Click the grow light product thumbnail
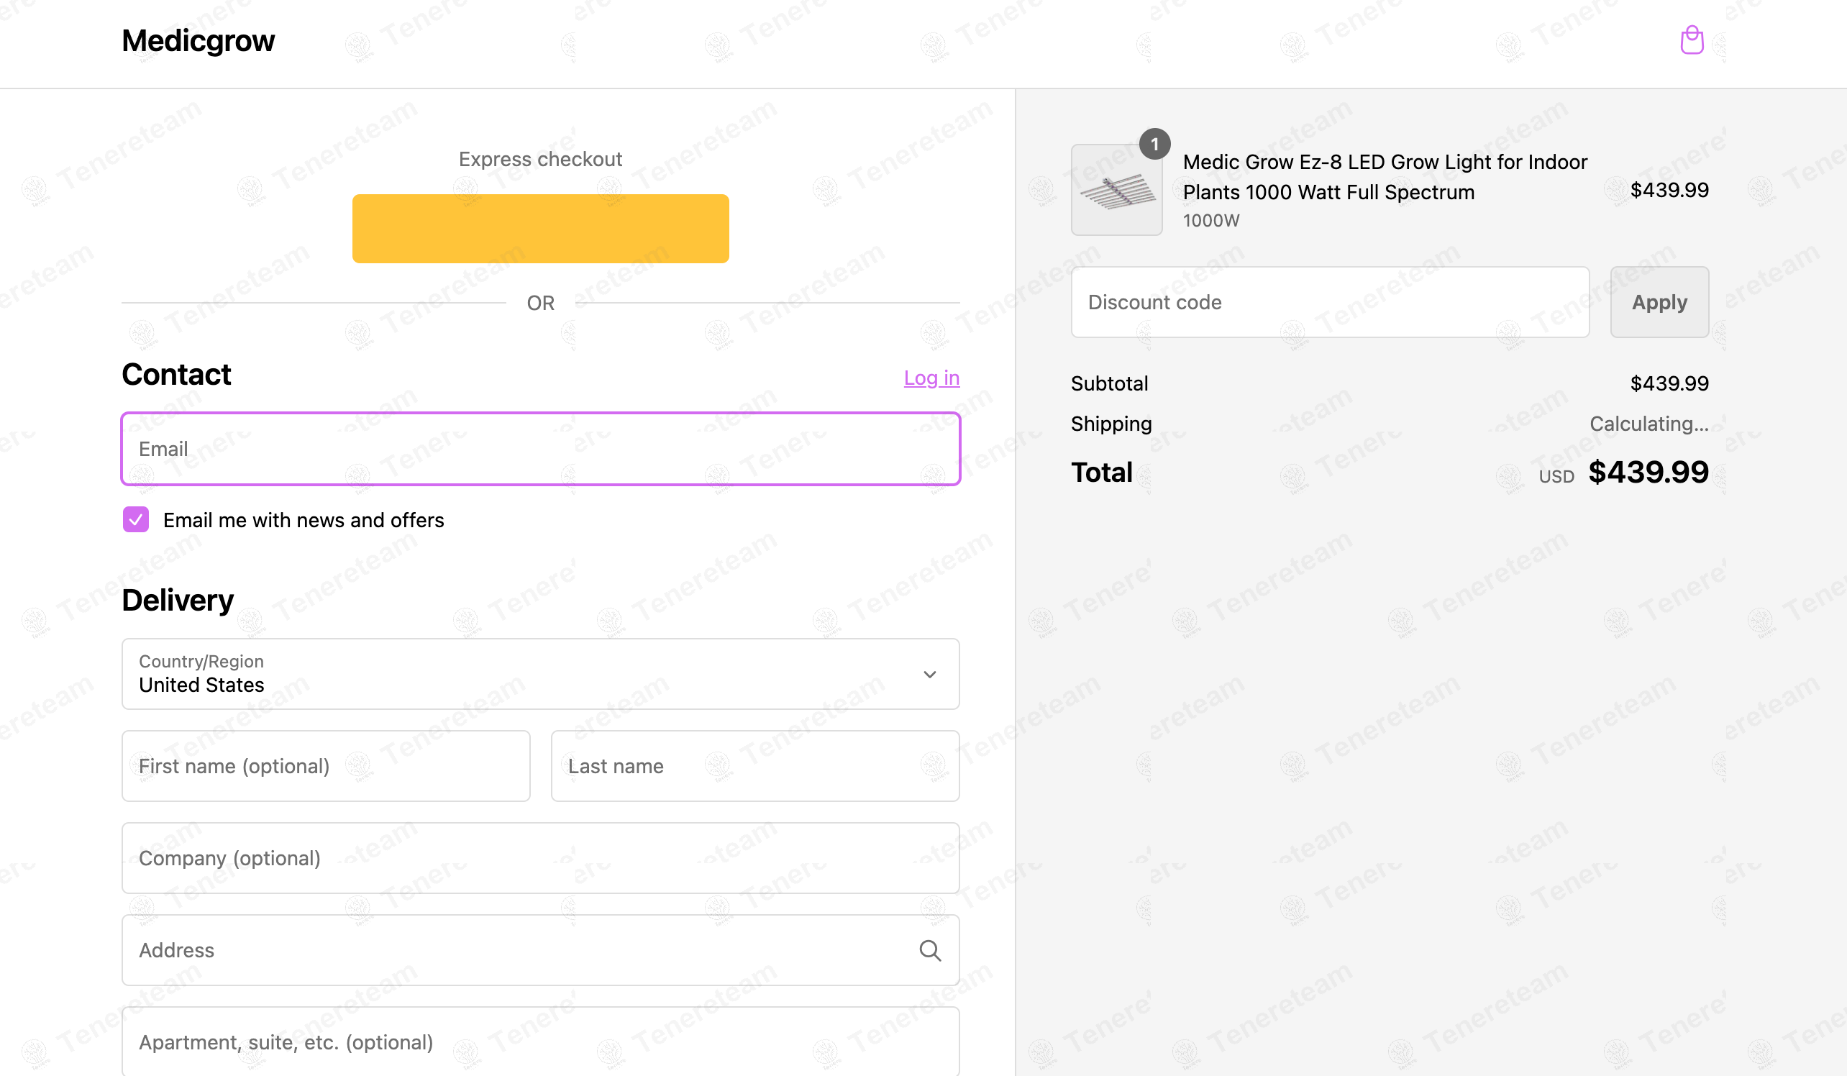1847x1076 pixels. tap(1116, 190)
